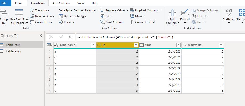Select the Transform tab
245x106 pixels.
[x=38, y=3]
